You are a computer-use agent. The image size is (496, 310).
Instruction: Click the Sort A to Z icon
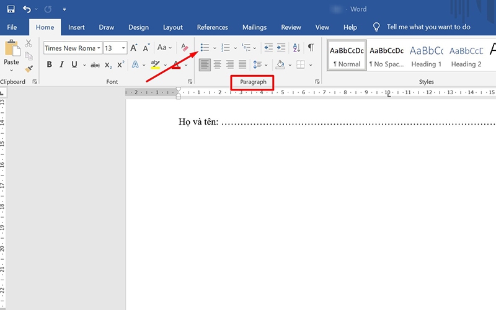tap(296, 48)
